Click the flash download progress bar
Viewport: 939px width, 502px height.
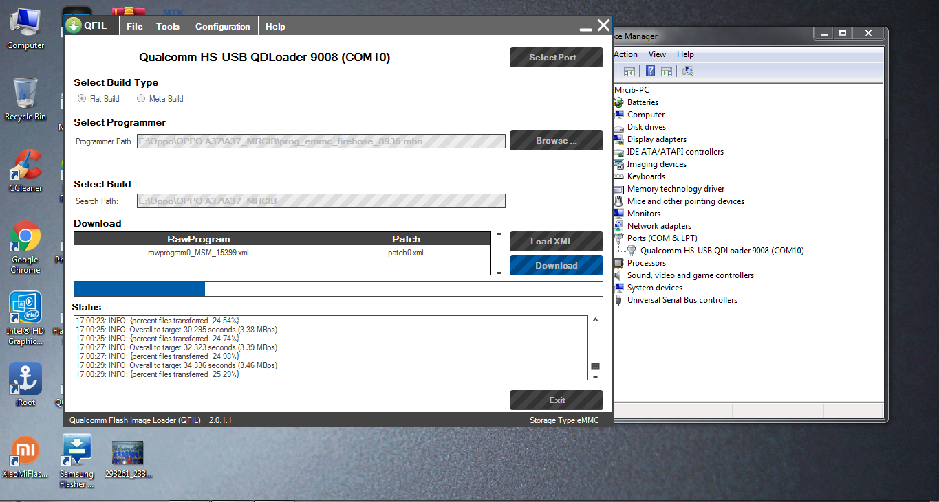pos(338,288)
